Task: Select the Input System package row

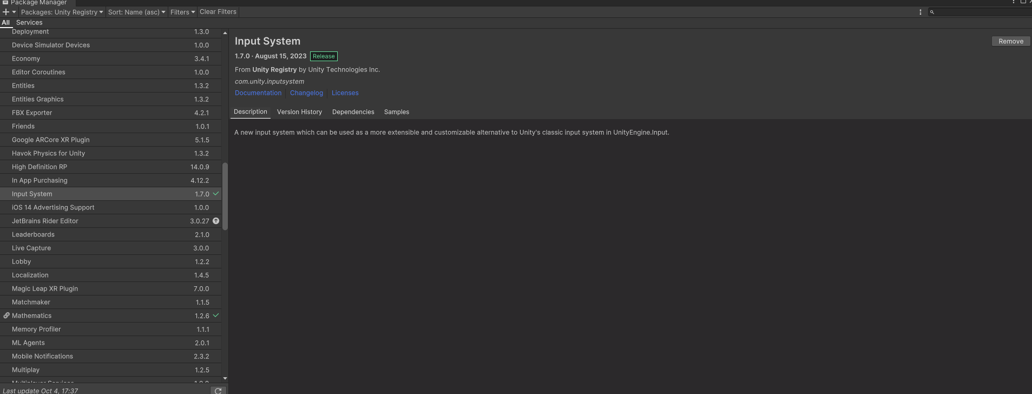Action: point(110,194)
